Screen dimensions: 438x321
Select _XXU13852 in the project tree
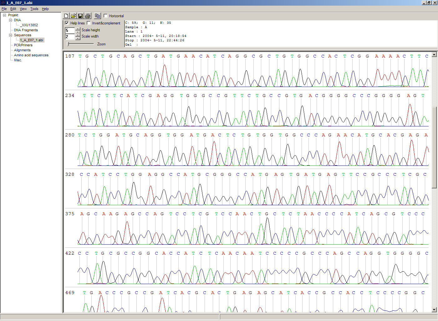(29, 25)
